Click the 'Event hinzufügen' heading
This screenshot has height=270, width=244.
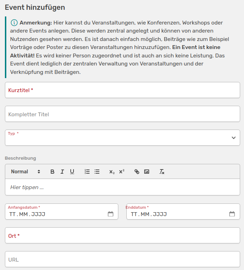pyautogui.click(x=35, y=7)
